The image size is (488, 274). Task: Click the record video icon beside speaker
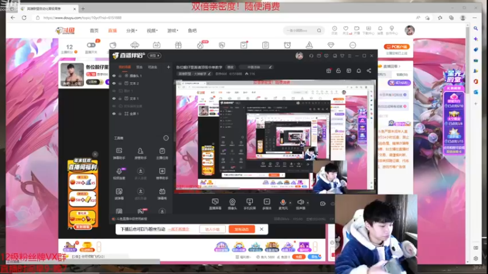[323, 204]
